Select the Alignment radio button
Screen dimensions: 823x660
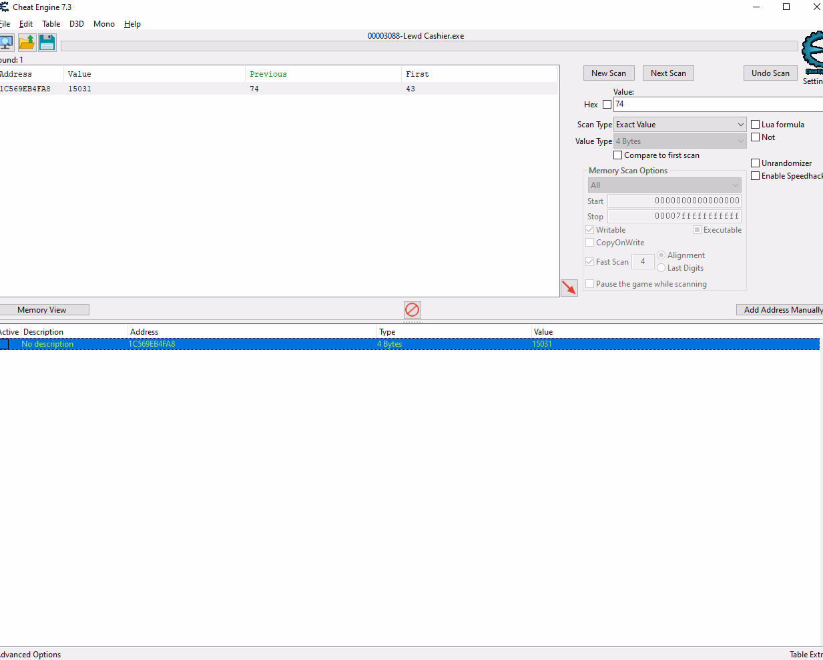pos(661,255)
